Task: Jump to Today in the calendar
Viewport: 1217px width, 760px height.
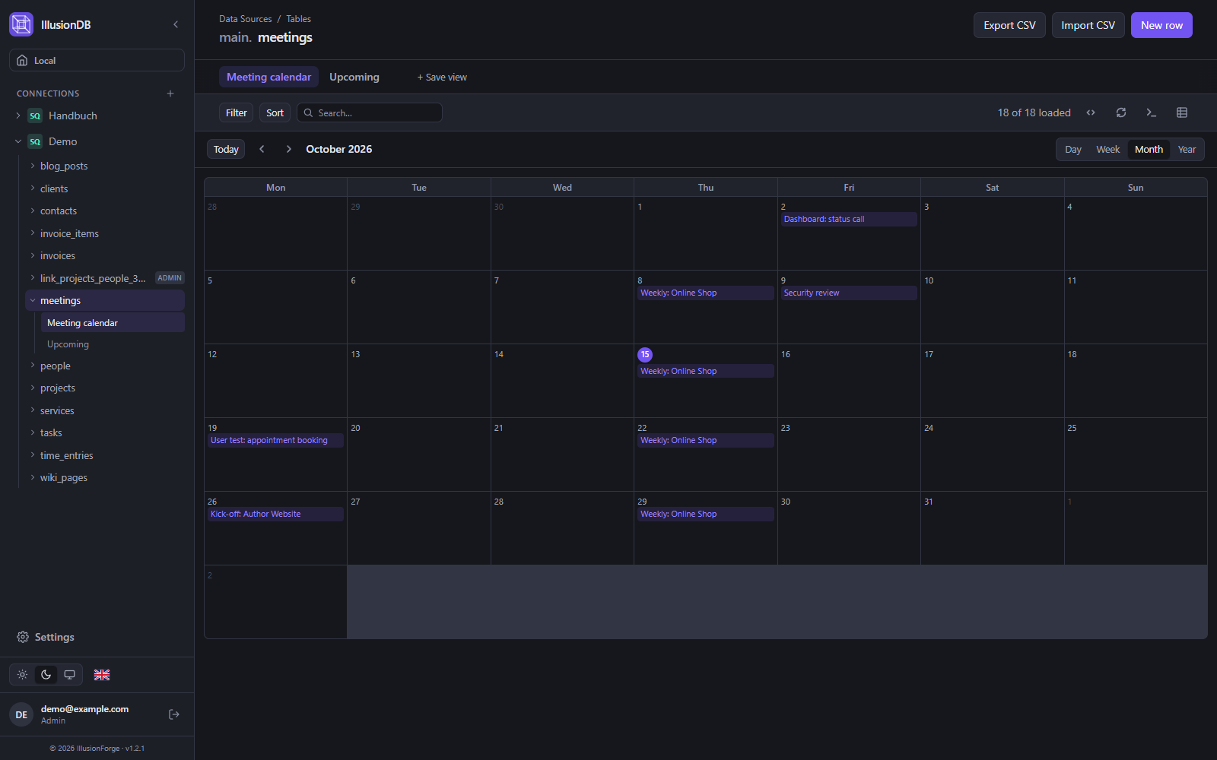Action: 226,149
